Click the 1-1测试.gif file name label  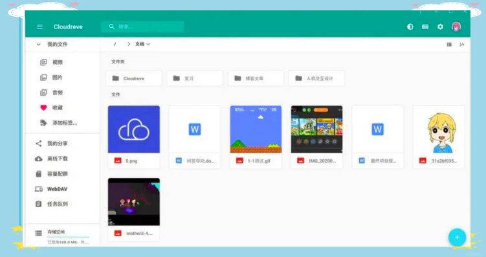coord(259,161)
